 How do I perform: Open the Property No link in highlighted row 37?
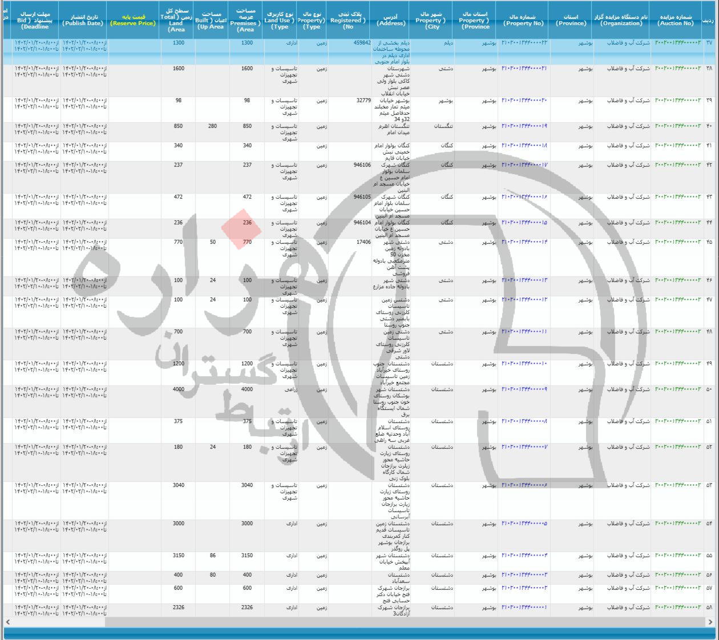pos(524,43)
